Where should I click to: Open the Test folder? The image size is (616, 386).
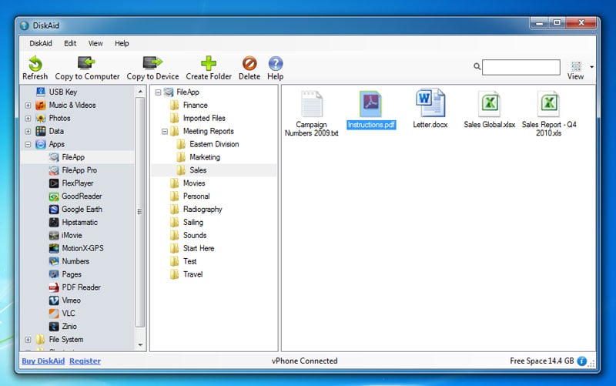pyautogui.click(x=183, y=261)
